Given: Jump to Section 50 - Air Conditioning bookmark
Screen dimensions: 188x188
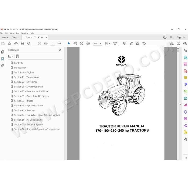Looking at the screenshot, I should point(28,120).
